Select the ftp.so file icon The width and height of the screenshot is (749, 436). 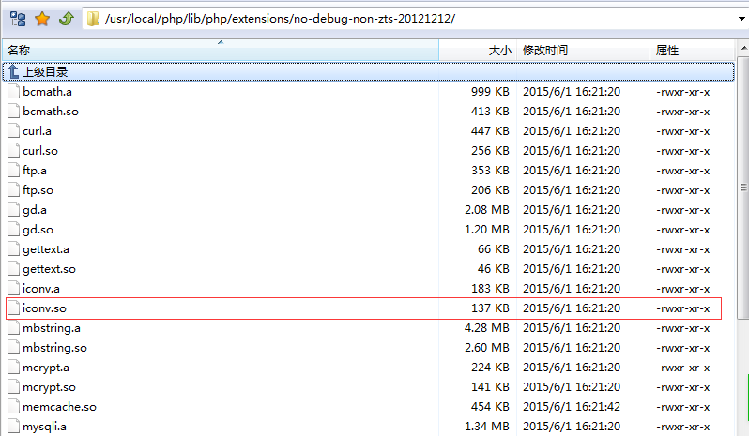[x=13, y=189]
